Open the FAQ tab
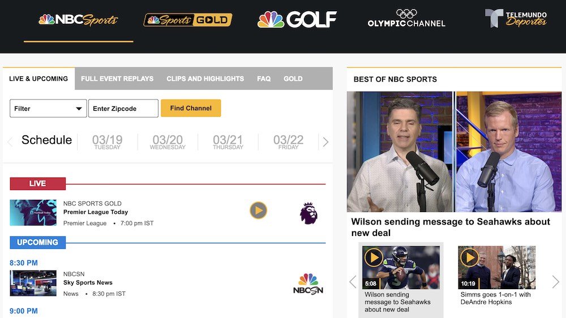 (x=264, y=79)
